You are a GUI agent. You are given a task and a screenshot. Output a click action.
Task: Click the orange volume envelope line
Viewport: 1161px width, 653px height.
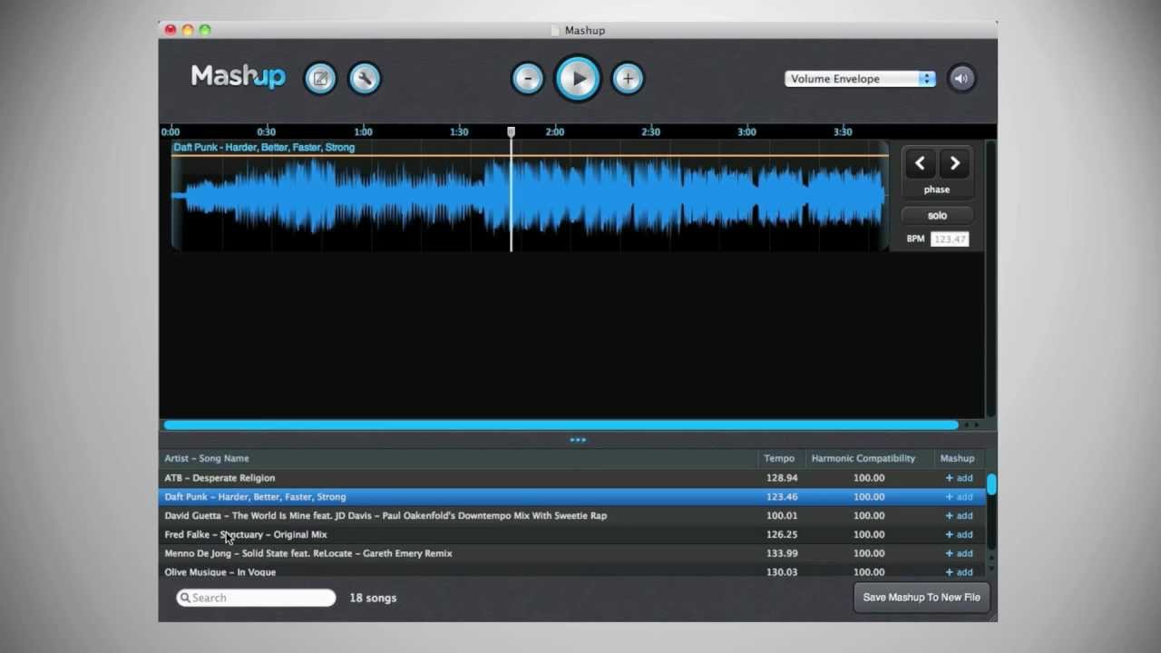530,155
